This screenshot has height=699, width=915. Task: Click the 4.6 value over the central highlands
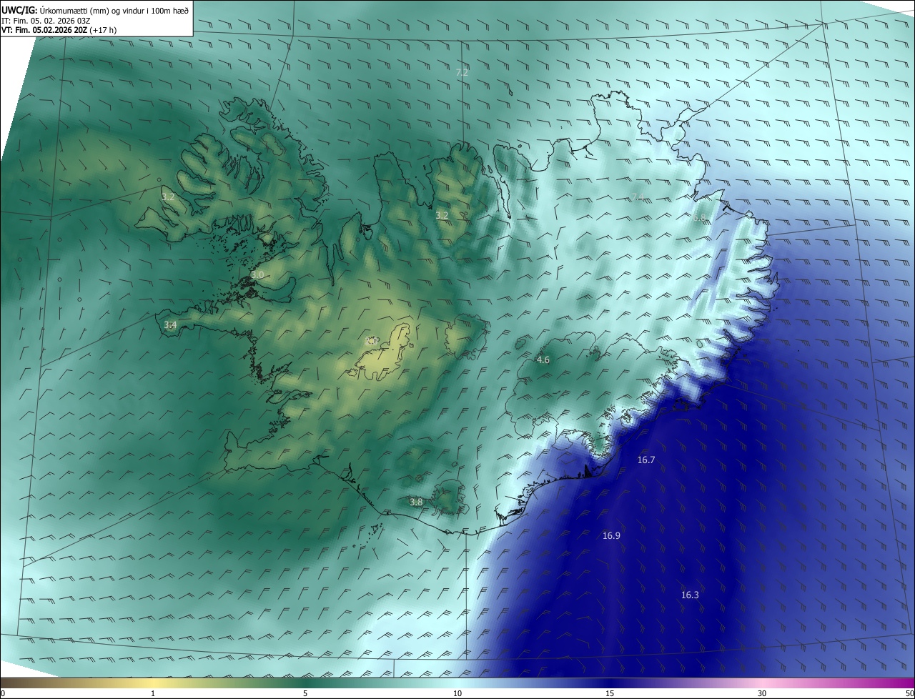click(543, 360)
